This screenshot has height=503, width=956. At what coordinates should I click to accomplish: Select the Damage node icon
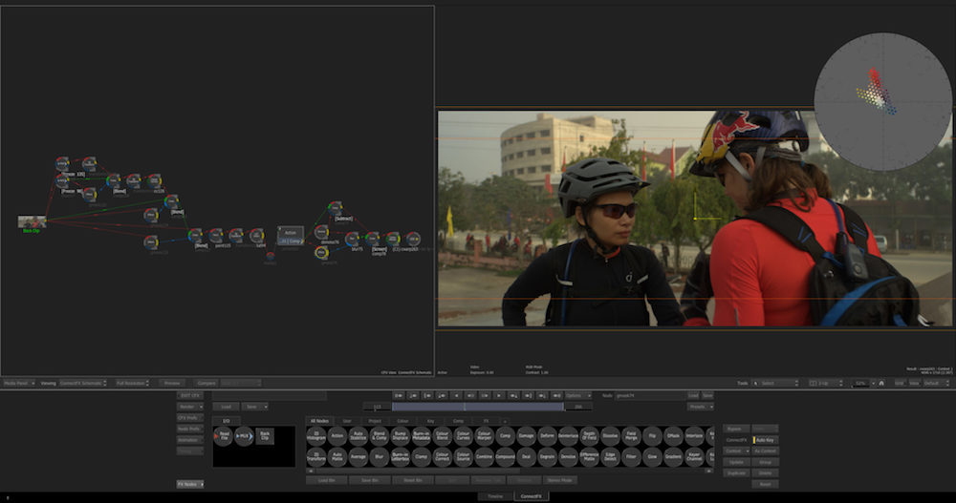click(x=526, y=435)
